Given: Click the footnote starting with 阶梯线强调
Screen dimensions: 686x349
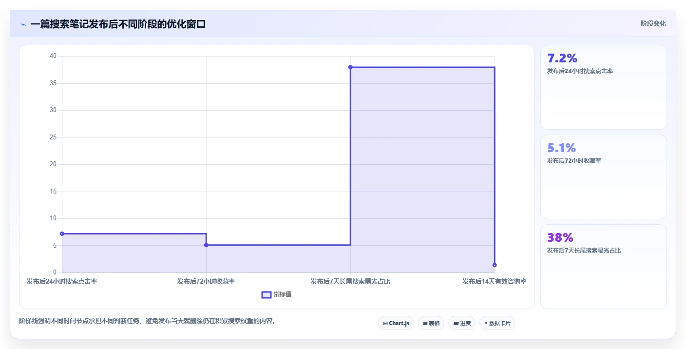Looking at the screenshot, I should pos(148,321).
